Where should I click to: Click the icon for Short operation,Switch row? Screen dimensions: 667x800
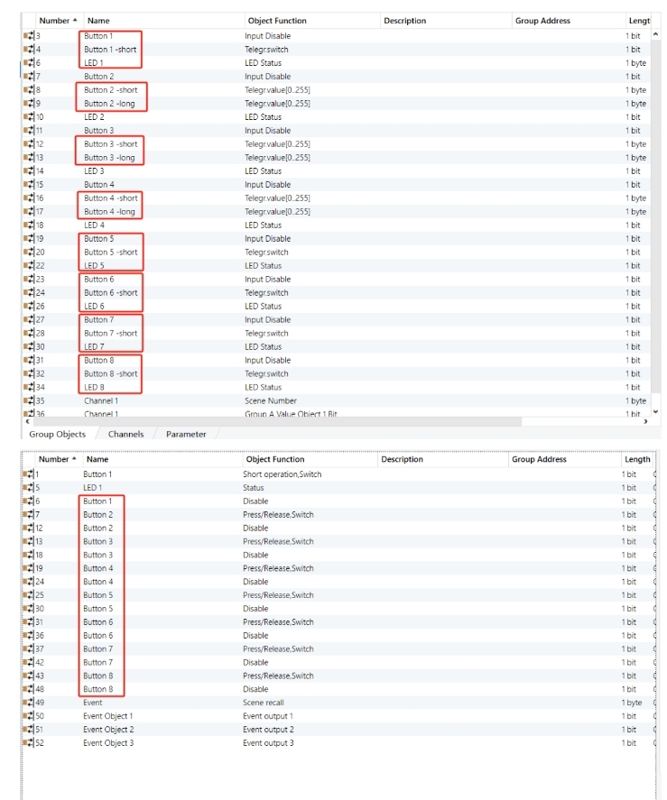[26, 474]
